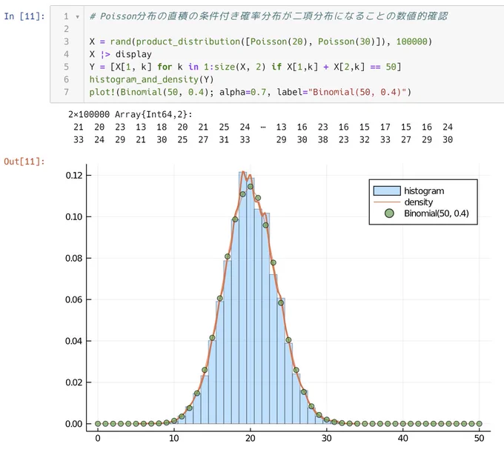
Task: Click y-axis tick label 0.02
Action: coord(74,382)
